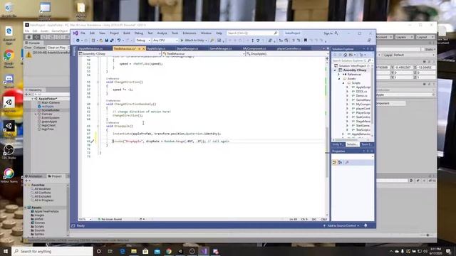Select the Solution 'IntroProject' root node
Viewport: 456px width, 256px height.
[x=352, y=66]
